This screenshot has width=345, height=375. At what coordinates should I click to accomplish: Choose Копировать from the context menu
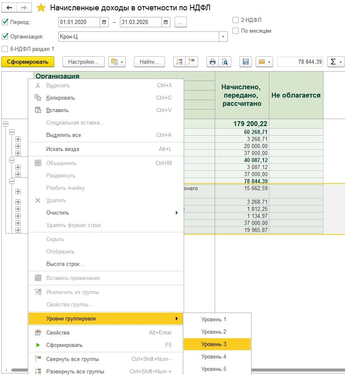(60, 98)
